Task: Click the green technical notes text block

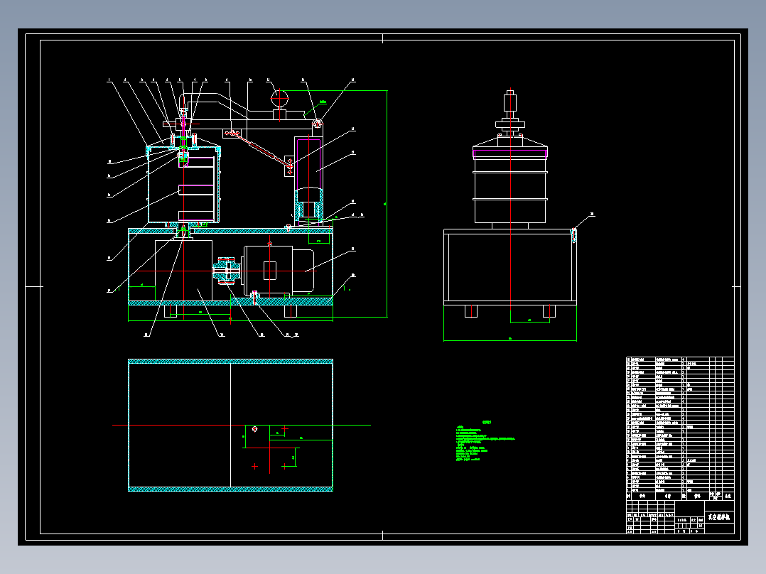Action: 485,442
